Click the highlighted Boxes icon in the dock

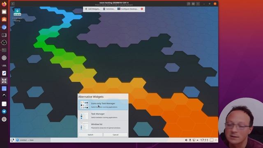(4, 81)
